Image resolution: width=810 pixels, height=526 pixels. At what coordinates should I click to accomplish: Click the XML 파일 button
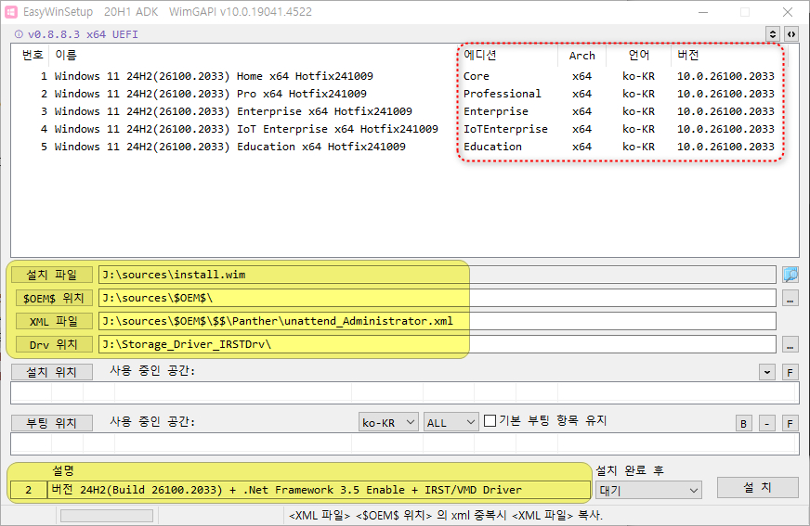[54, 321]
